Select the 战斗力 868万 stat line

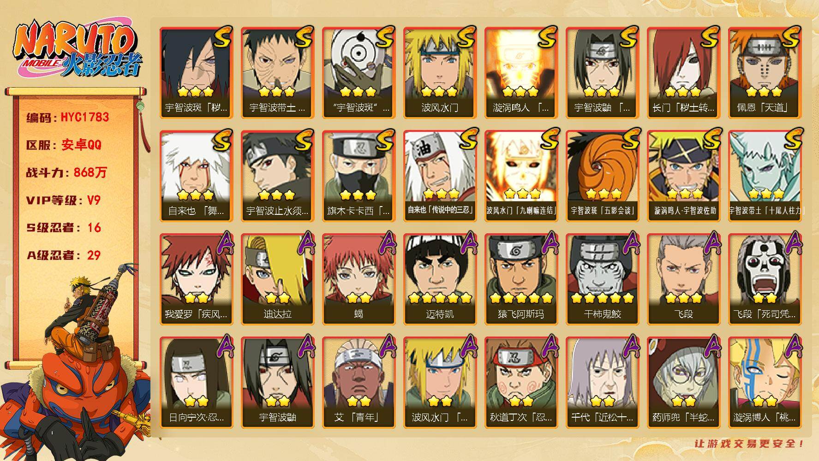coord(66,172)
